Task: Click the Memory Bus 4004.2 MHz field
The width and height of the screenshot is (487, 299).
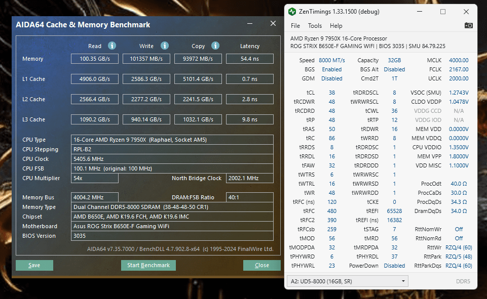Action: tap(95, 197)
